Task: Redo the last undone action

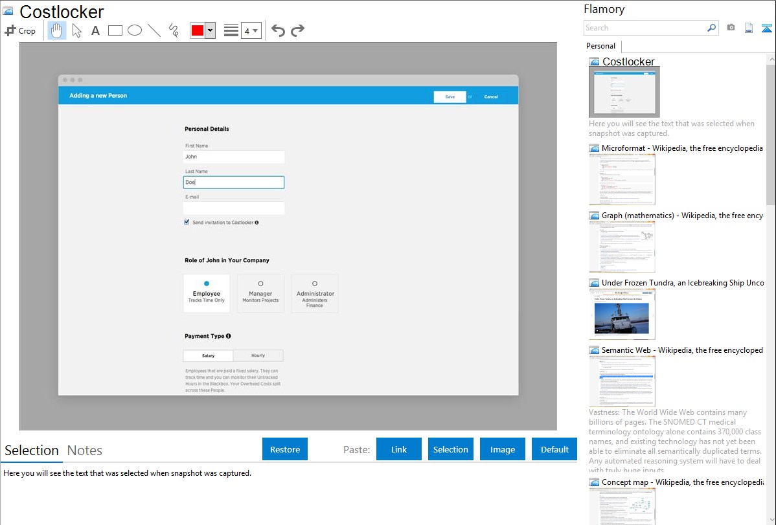Action: click(x=297, y=30)
